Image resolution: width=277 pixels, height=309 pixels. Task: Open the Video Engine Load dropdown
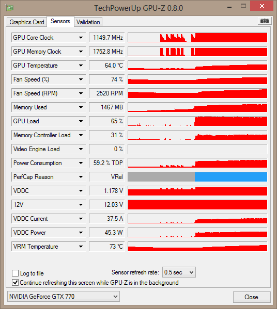point(81,149)
